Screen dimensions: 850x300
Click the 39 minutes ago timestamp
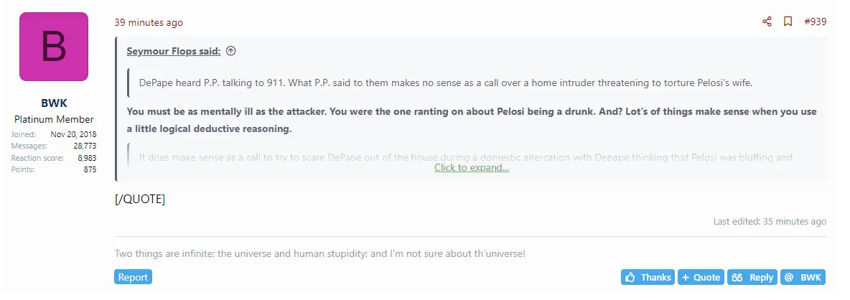pyautogui.click(x=149, y=22)
